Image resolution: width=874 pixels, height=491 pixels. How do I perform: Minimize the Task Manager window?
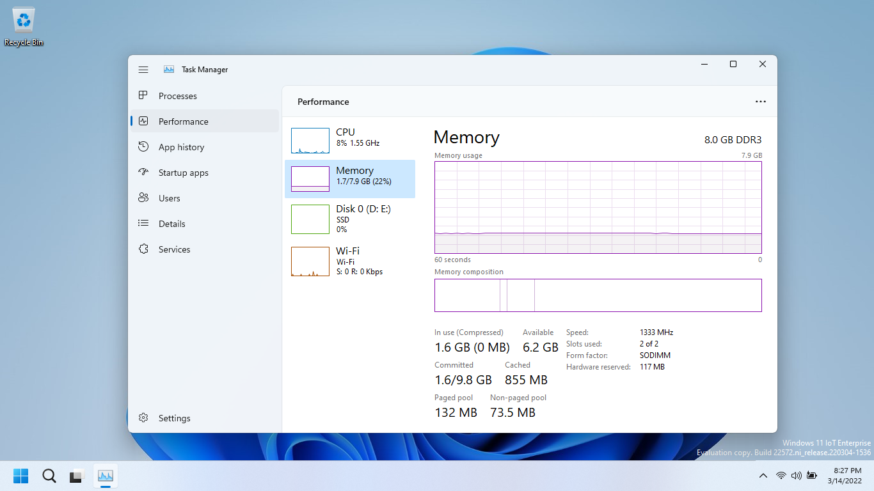click(x=704, y=64)
